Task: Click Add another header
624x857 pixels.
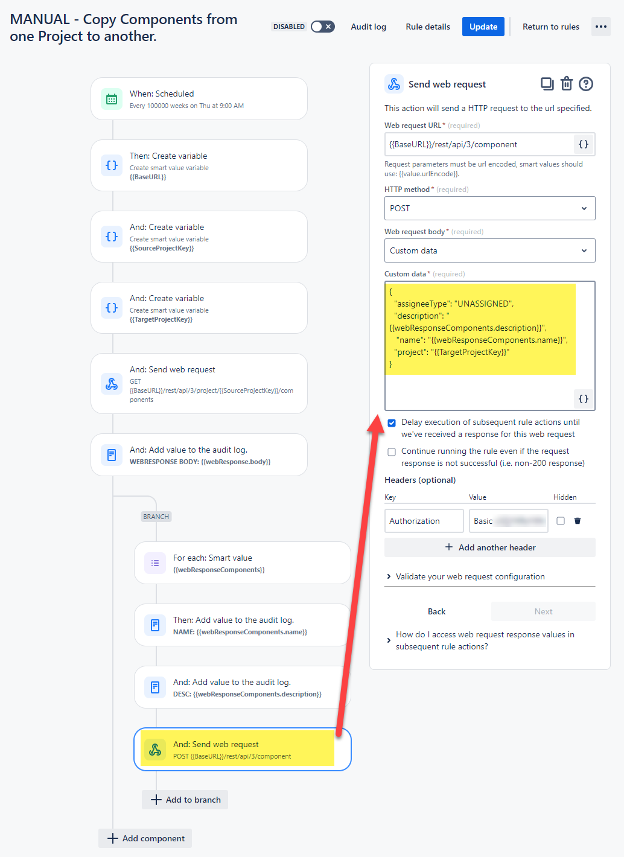Action: 489,547
